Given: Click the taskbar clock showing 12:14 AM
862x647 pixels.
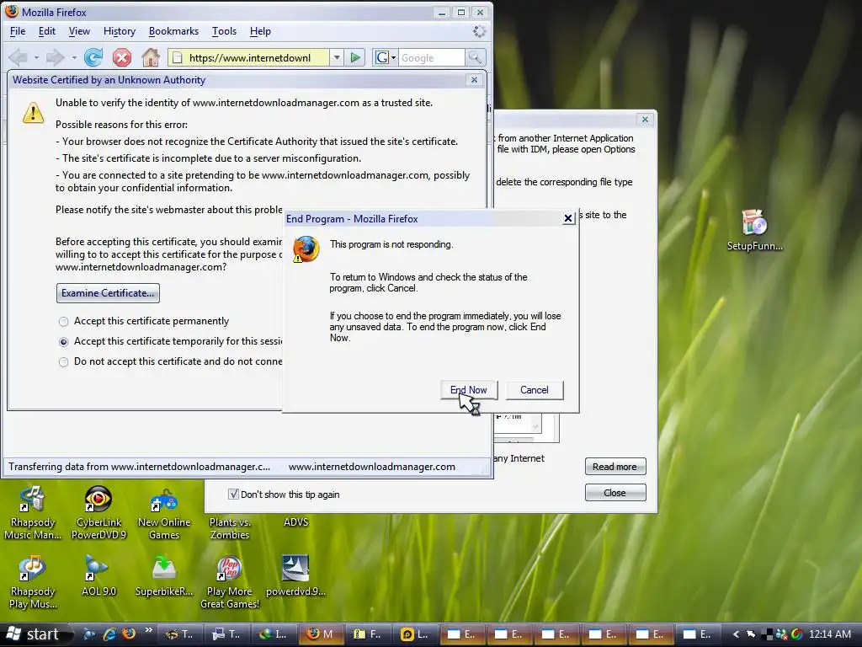Looking at the screenshot, I should [x=830, y=634].
